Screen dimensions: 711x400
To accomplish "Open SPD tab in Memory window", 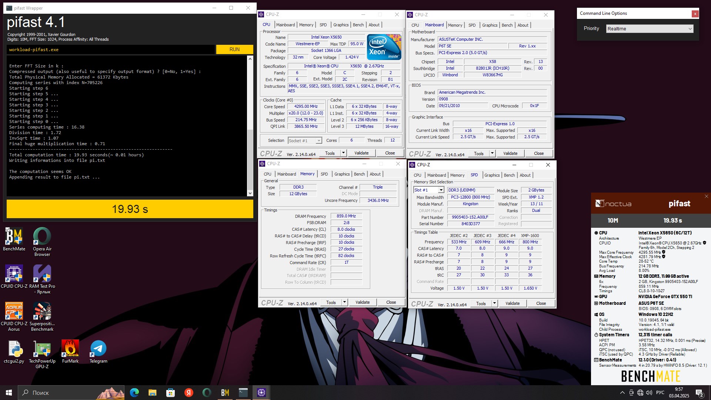I will coord(324,174).
